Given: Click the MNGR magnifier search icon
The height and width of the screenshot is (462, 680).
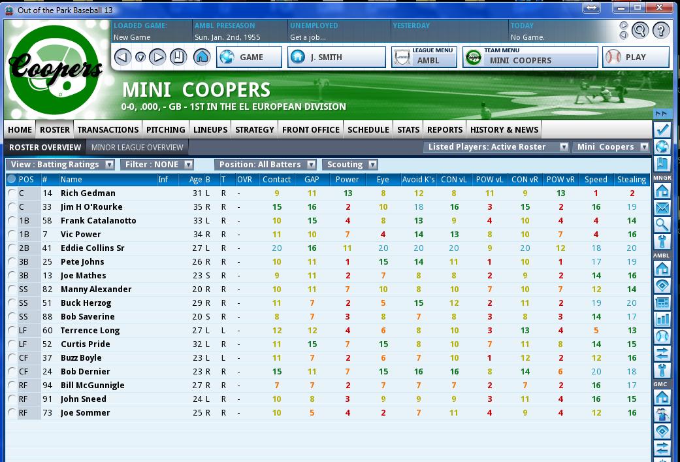Looking at the screenshot, I should [x=662, y=225].
